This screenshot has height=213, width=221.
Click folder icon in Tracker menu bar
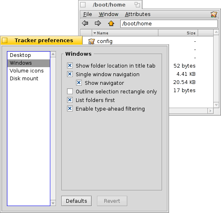214,14
